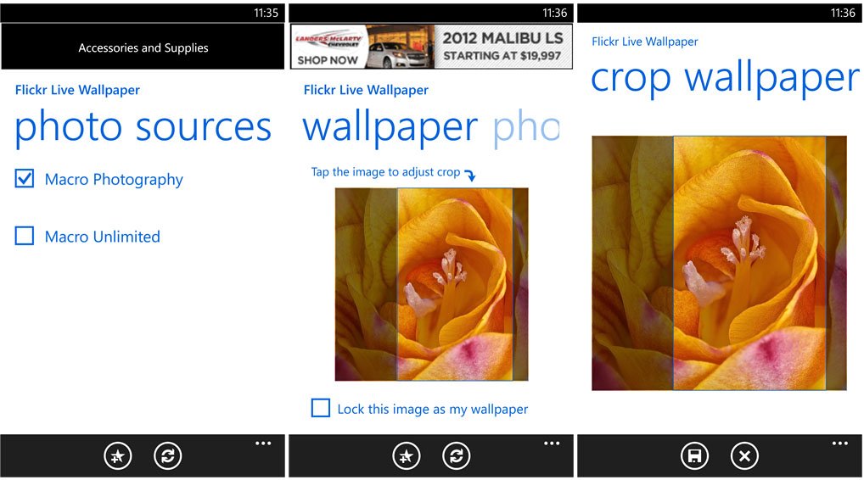Expand the app bar menu on photo sources screen

pos(263,444)
